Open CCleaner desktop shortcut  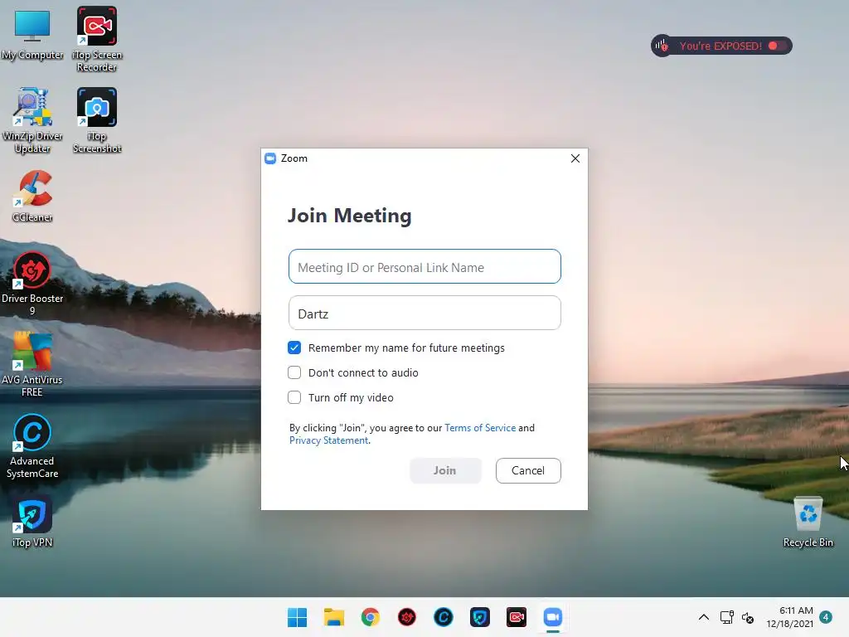[x=32, y=195]
